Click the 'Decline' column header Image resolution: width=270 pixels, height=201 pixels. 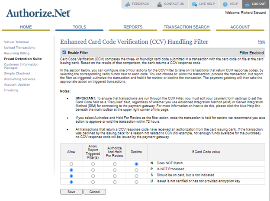click(x=136, y=152)
